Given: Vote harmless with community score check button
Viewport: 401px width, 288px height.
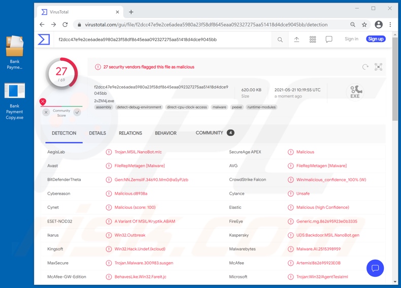Looking at the screenshot, I should 77,112.
